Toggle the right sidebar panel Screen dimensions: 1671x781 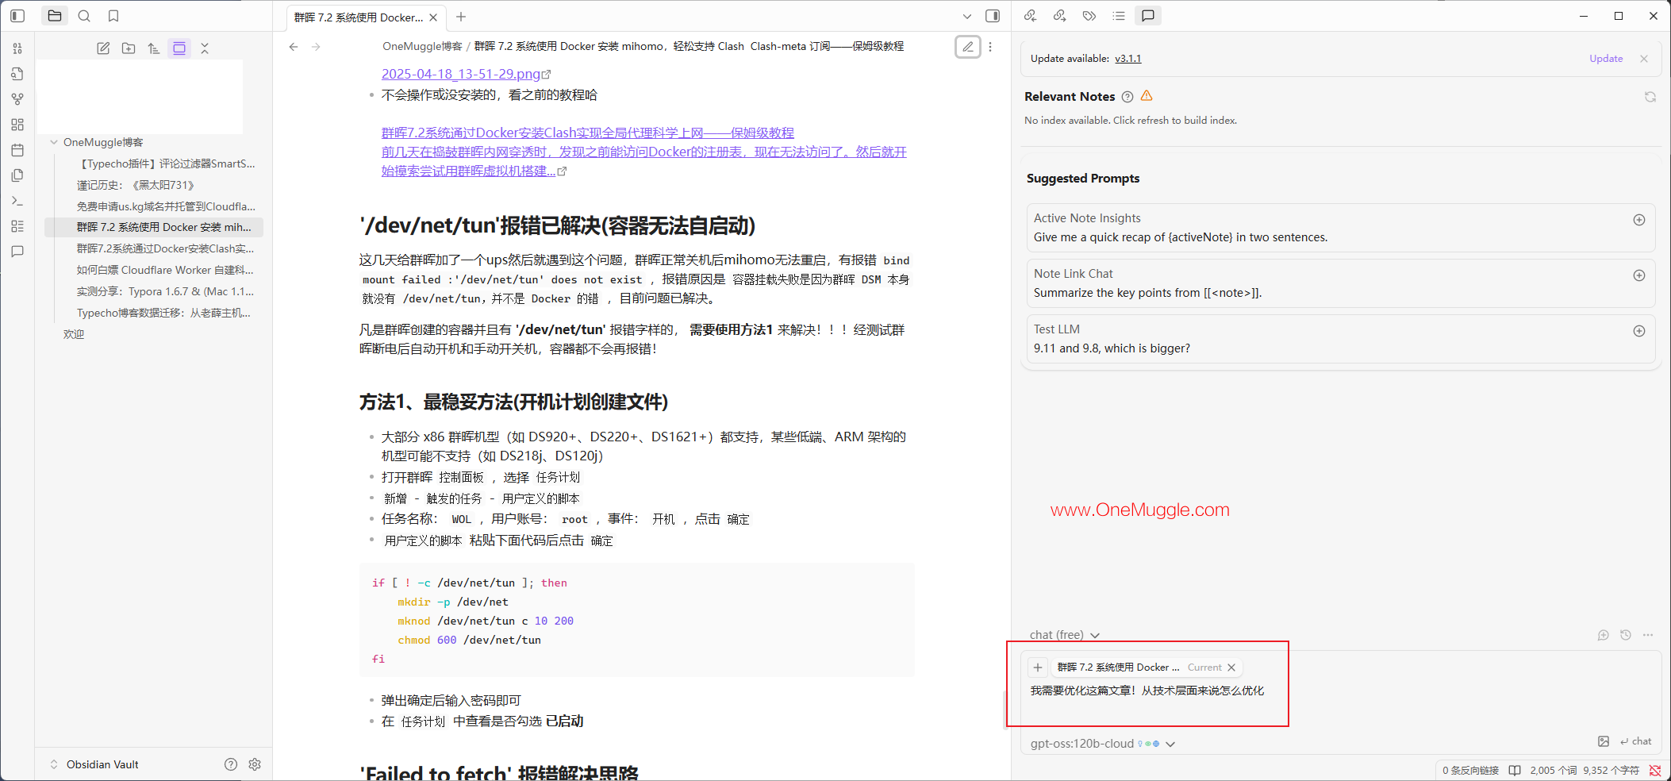993,16
